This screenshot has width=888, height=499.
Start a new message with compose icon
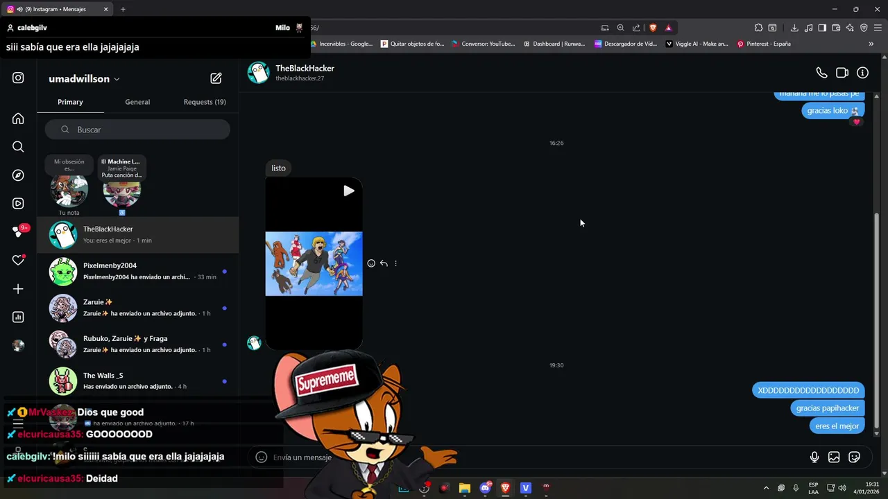point(216,78)
